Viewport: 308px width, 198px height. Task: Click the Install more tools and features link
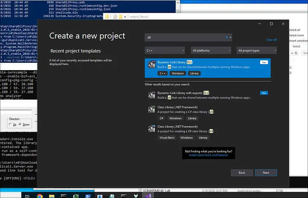208,155
